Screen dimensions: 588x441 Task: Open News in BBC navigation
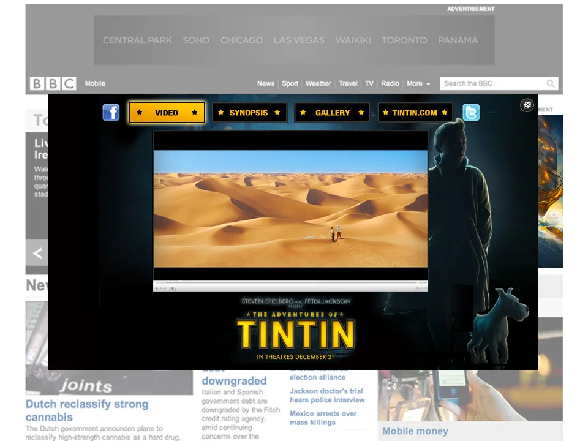[265, 83]
